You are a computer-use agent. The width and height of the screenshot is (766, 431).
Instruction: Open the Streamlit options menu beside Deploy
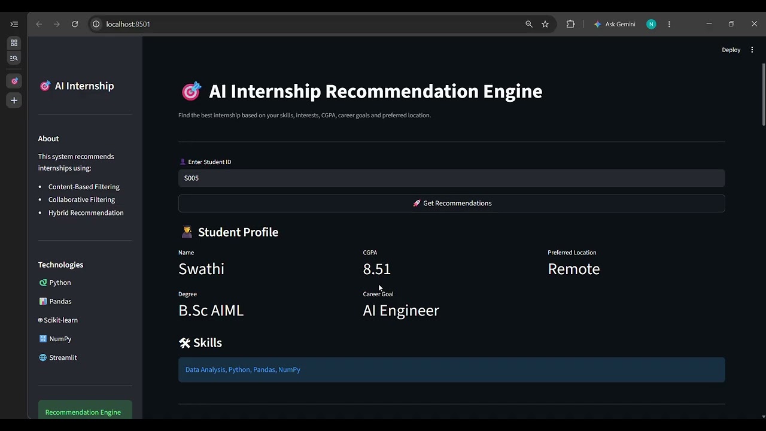coord(752,50)
